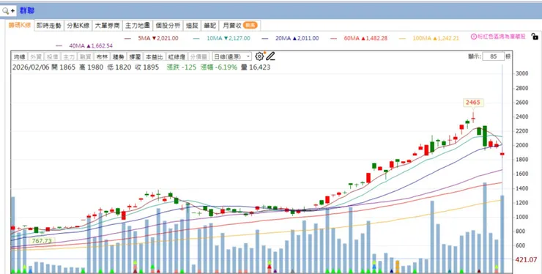This screenshot has width=542, height=274.
Task: Open the 個股分析 tab
Action: [168, 25]
